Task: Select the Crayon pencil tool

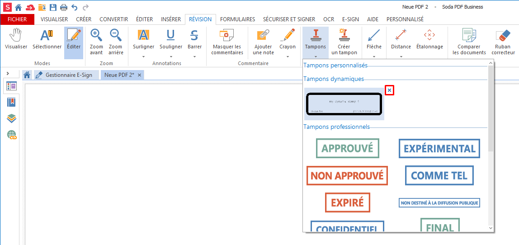Action: click(288, 40)
